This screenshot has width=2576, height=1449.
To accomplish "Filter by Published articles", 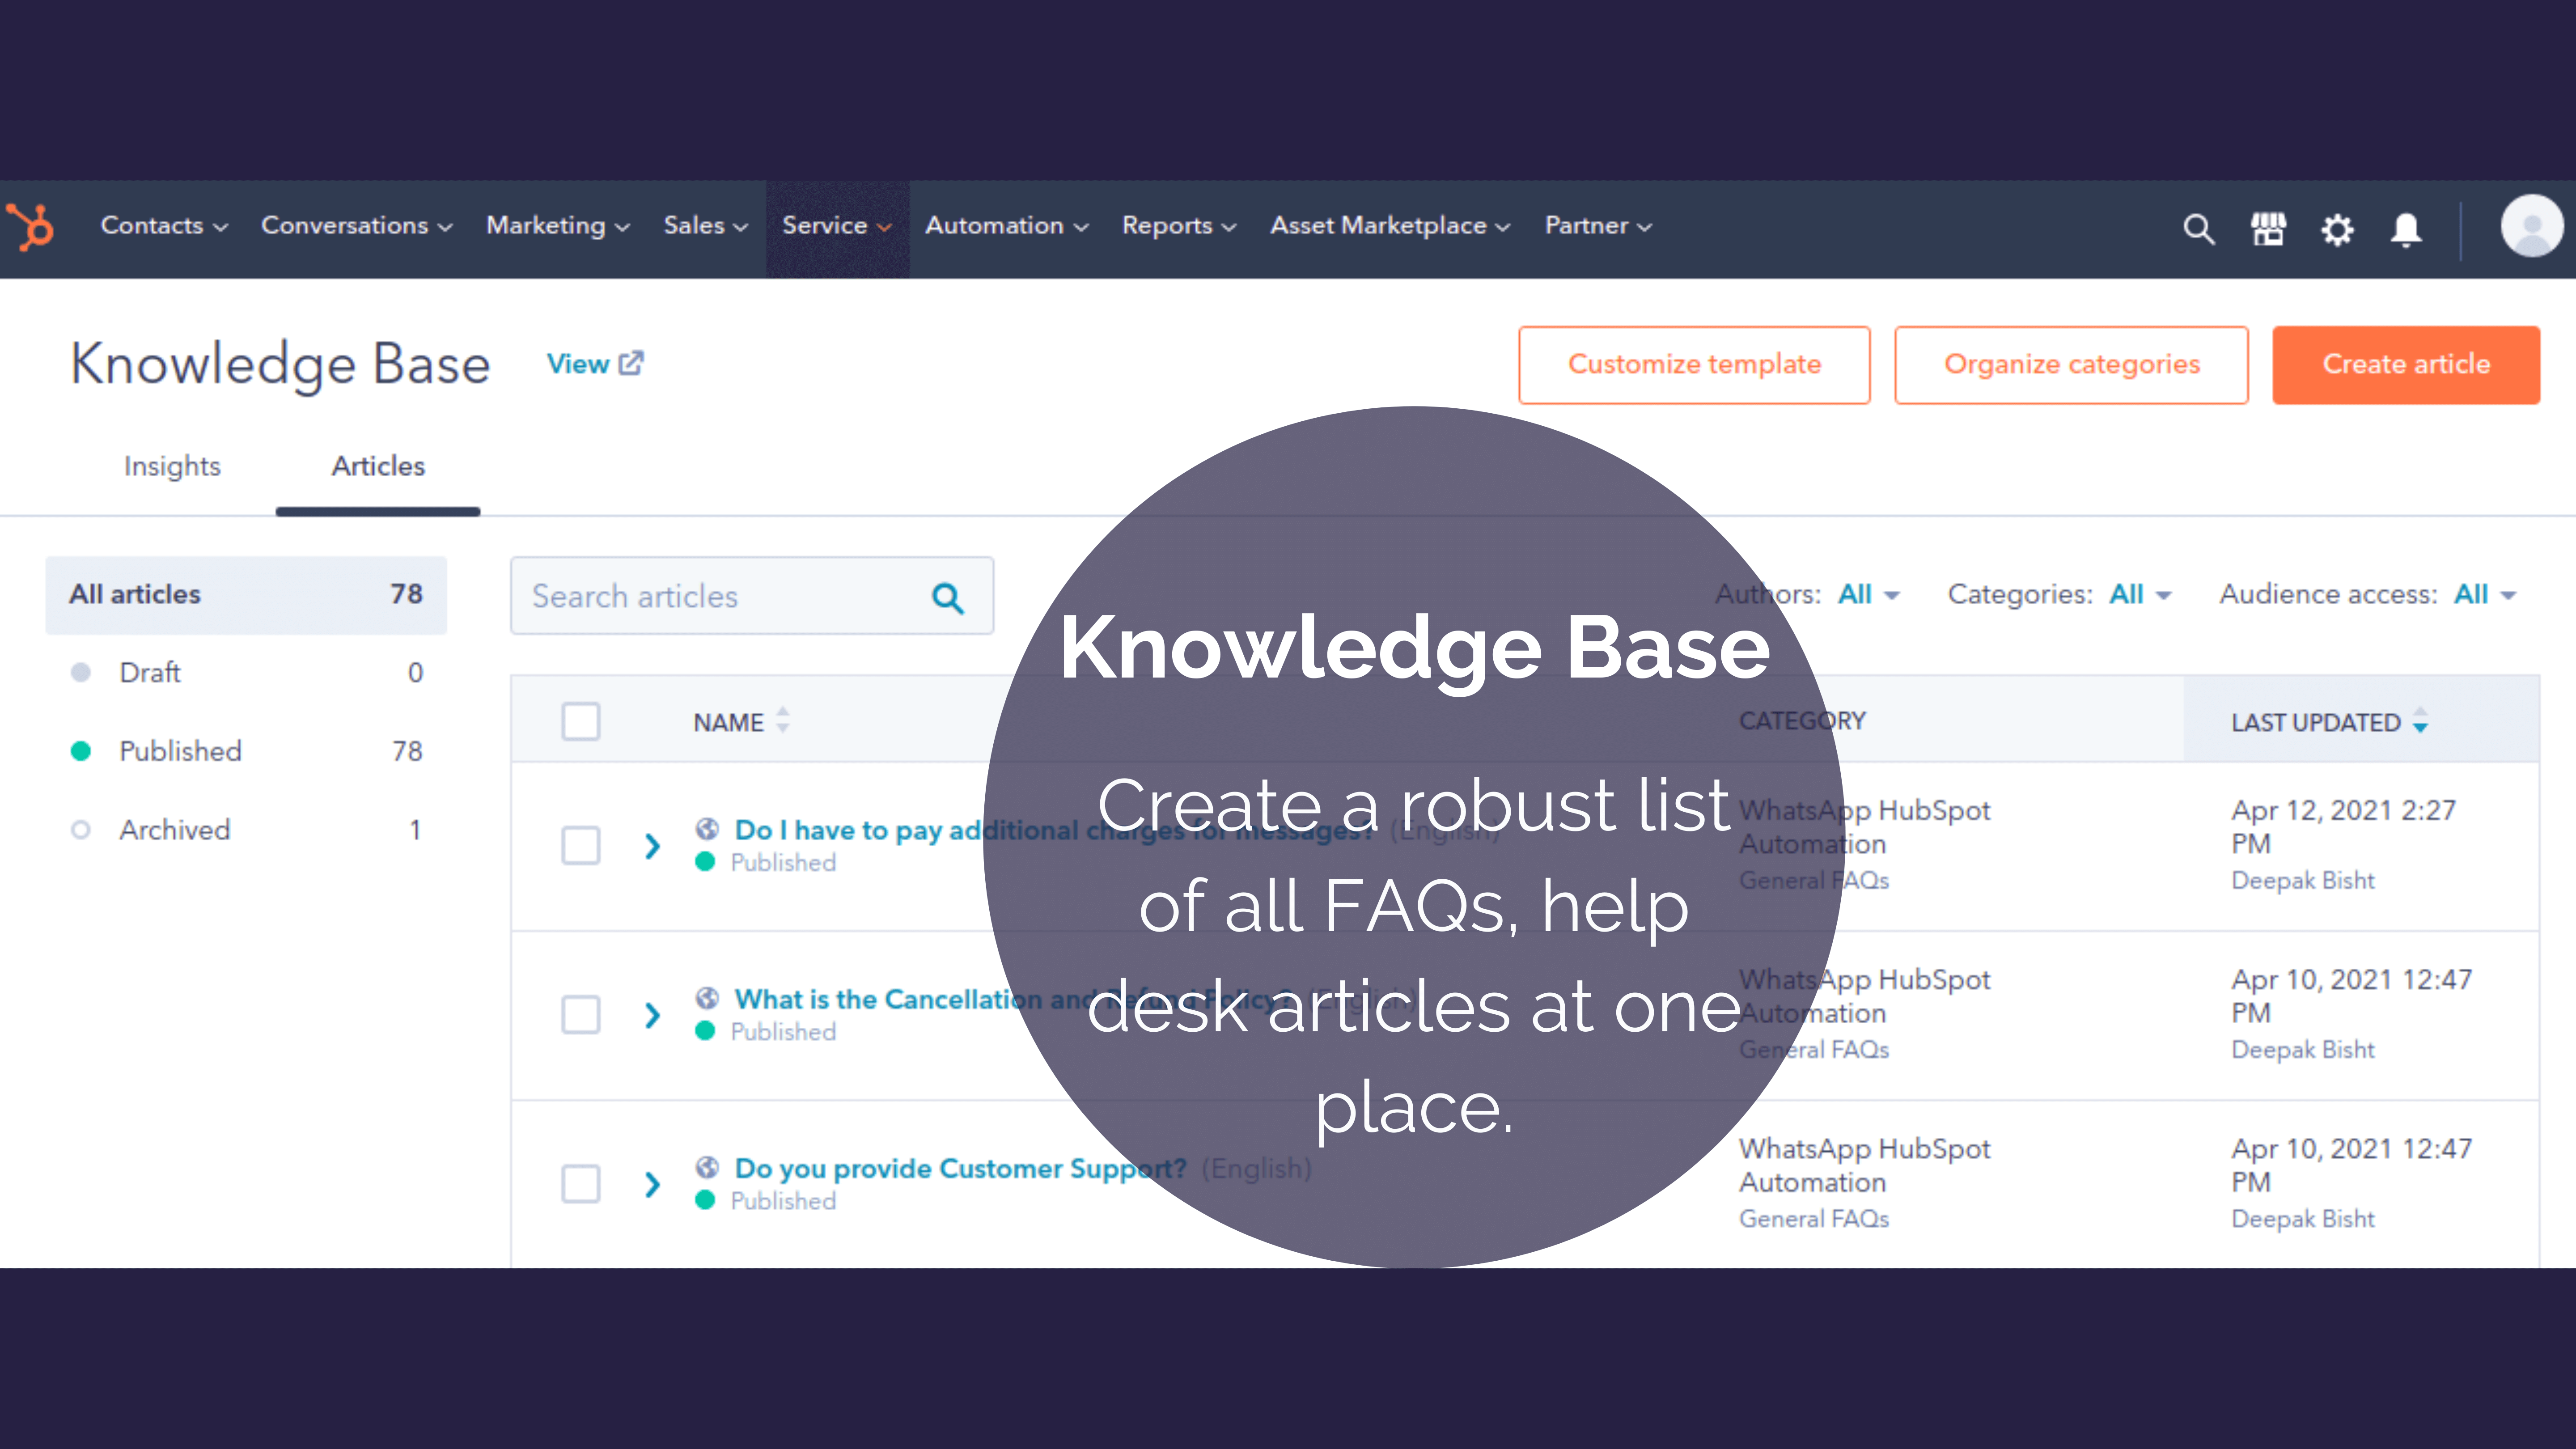I will [180, 751].
